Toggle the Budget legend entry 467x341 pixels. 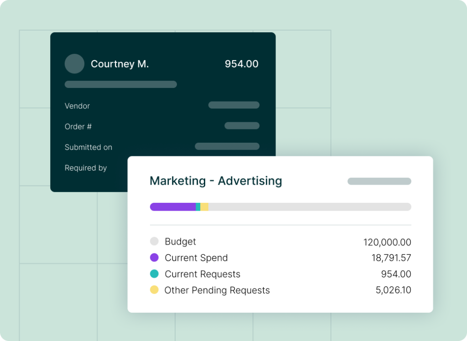coord(182,241)
